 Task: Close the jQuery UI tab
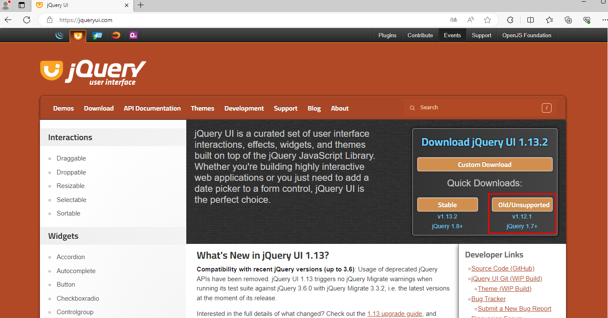point(126,5)
